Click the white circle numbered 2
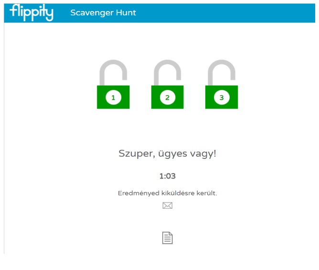This screenshot has width=319, height=270. (168, 97)
